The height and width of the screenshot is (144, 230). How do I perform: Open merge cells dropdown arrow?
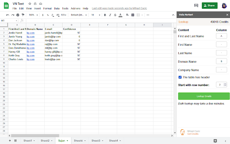pyautogui.click(x=142, y=15)
